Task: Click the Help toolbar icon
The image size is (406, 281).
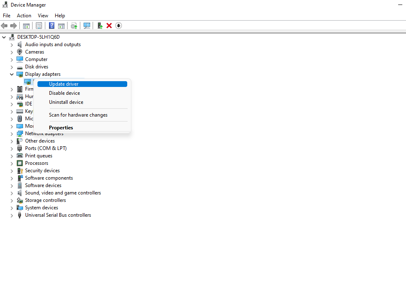Action: (51, 26)
